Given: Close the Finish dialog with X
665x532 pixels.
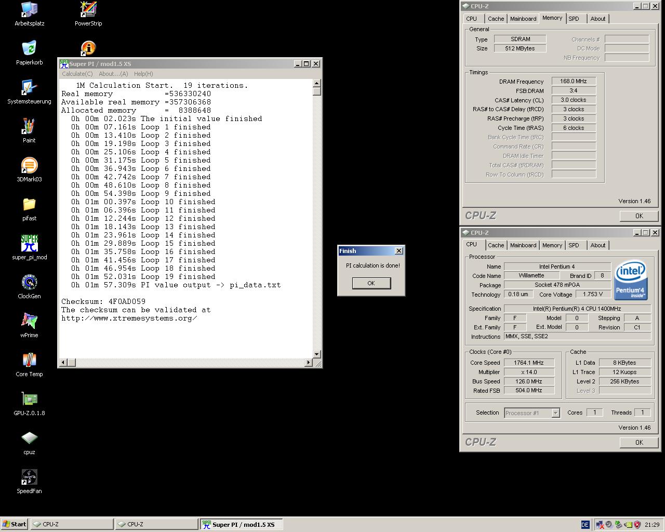Looking at the screenshot, I should [398, 251].
